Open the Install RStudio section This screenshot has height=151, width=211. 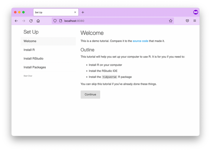(48, 59)
